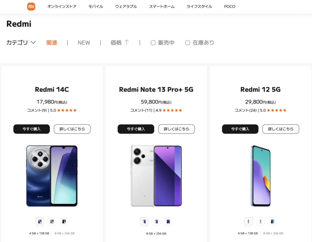Toggle the 在庫あり checkbox
312x242 pixels.
click(x=188, y=43)
